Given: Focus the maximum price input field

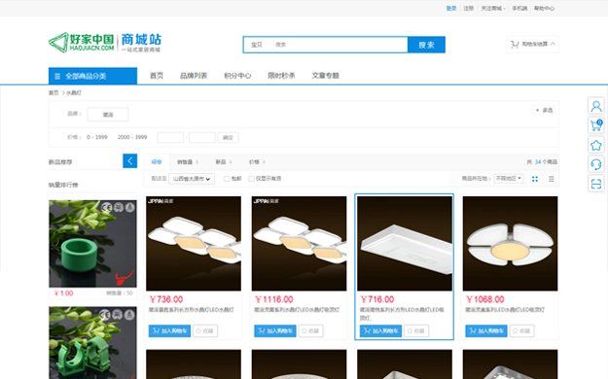Looking at the screenshot, I should [x=202, y=138].
